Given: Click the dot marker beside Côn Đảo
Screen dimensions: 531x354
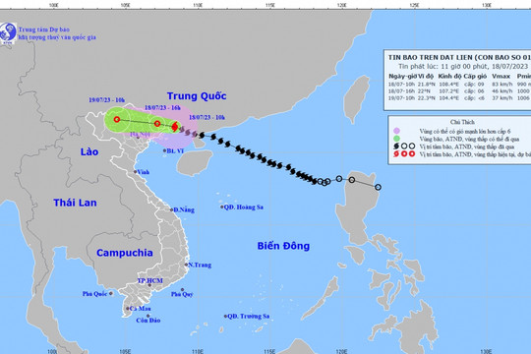Looking at the screenshot, I should tap(148, 316).
